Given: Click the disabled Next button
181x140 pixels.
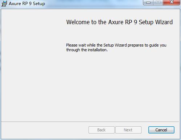Looking at the screenshot, I should coord(128,130).
